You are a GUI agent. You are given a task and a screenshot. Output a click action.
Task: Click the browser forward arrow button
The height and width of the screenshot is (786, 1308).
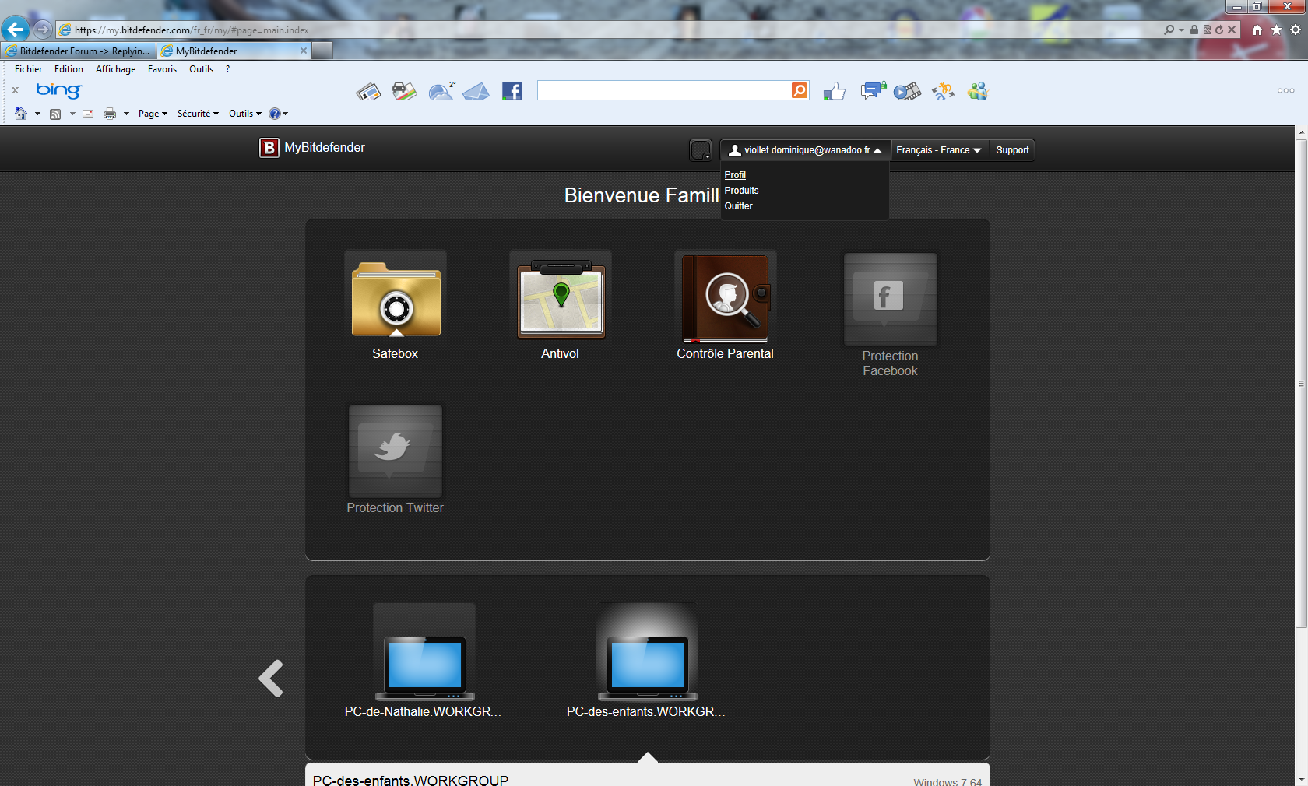(x=43, y=30)
